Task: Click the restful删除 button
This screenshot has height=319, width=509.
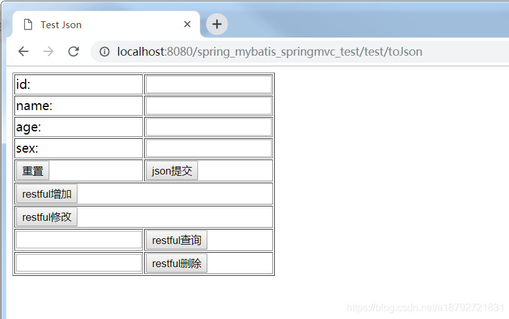Action: [x=177, y=263]
